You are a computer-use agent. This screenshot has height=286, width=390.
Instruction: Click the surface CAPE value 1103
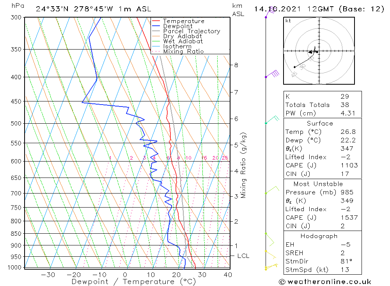tap(349, 165)
